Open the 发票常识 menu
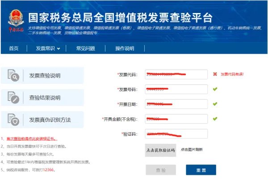This screenshot has width=268, height=186. click(45, 48)
